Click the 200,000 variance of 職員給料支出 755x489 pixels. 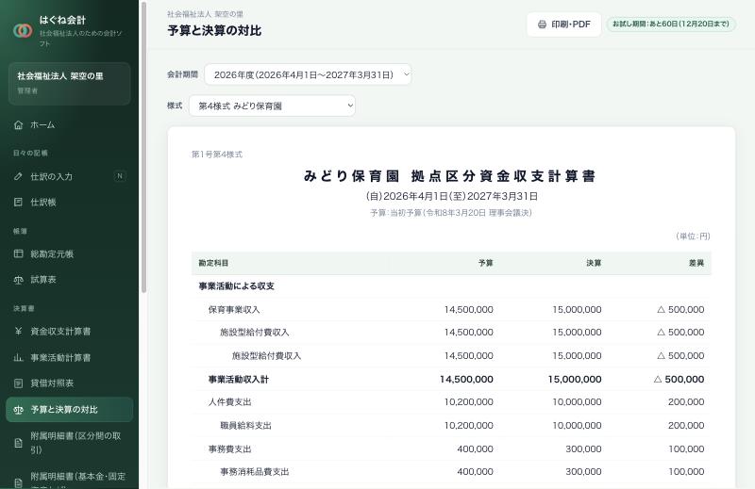tap(686, 426)
